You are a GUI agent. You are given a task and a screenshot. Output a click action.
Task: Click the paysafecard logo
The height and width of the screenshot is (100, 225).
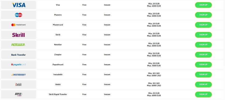click(19, 65)
